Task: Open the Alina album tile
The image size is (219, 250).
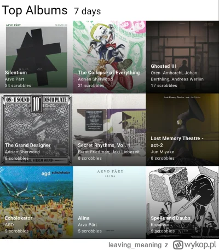Action: pyautogui.click(x=109, y=202)
